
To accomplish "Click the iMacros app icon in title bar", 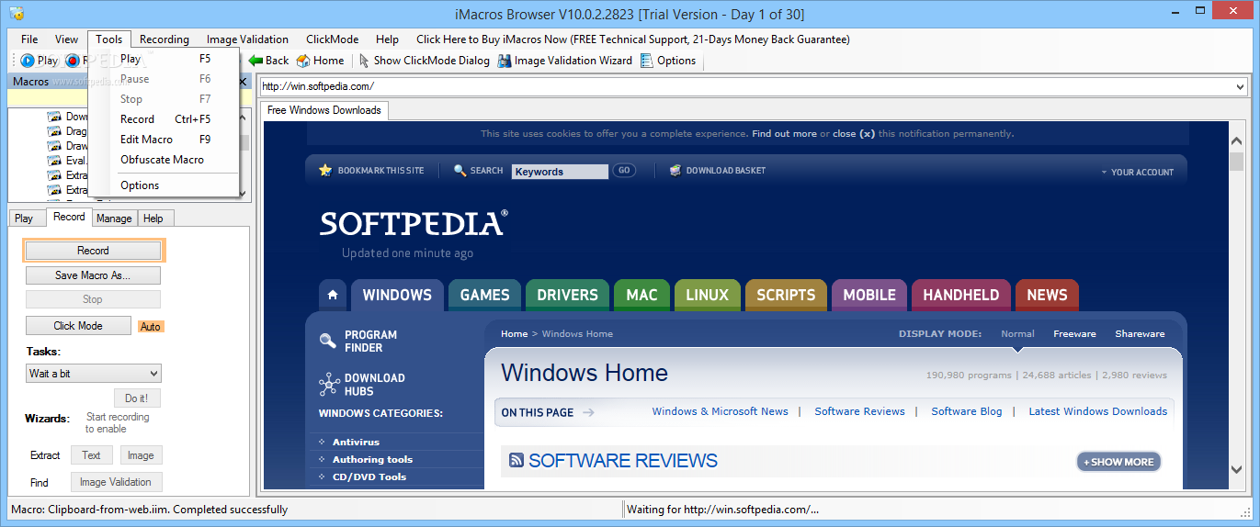I will coord(17,13).
